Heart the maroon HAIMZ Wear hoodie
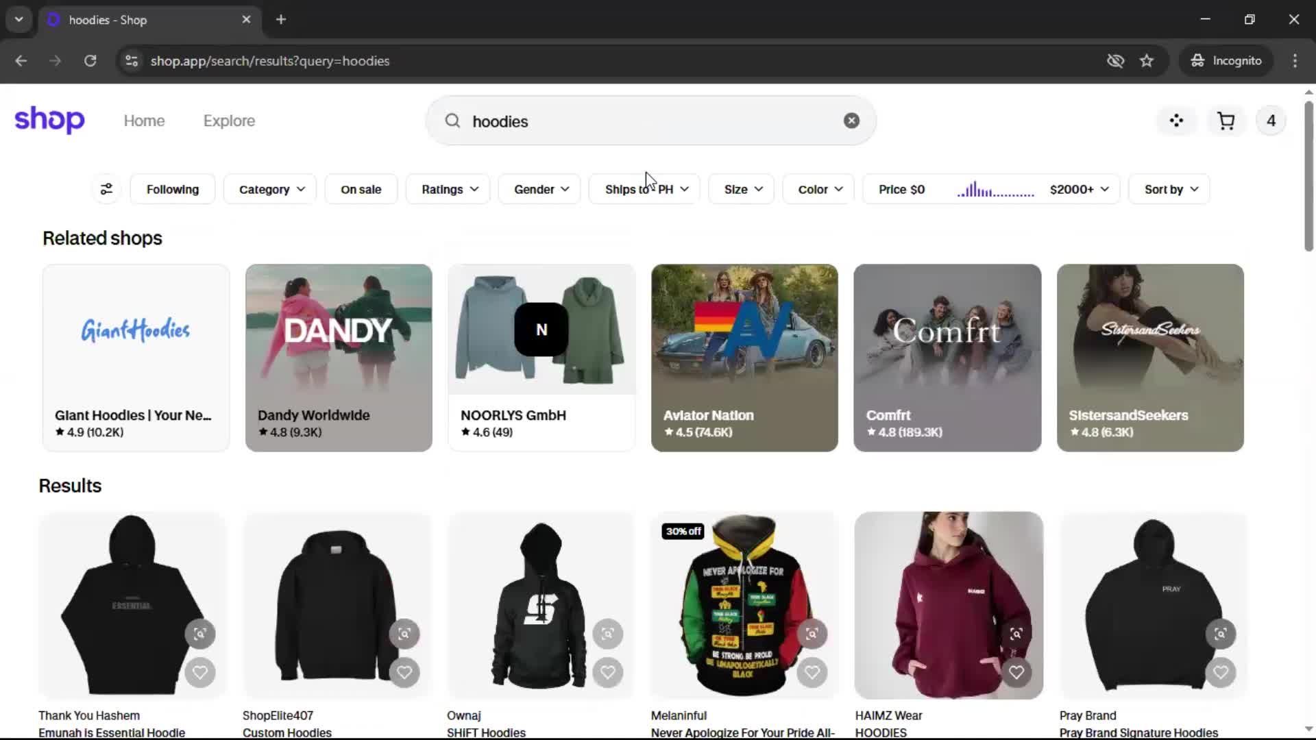 pos(1016,672)
